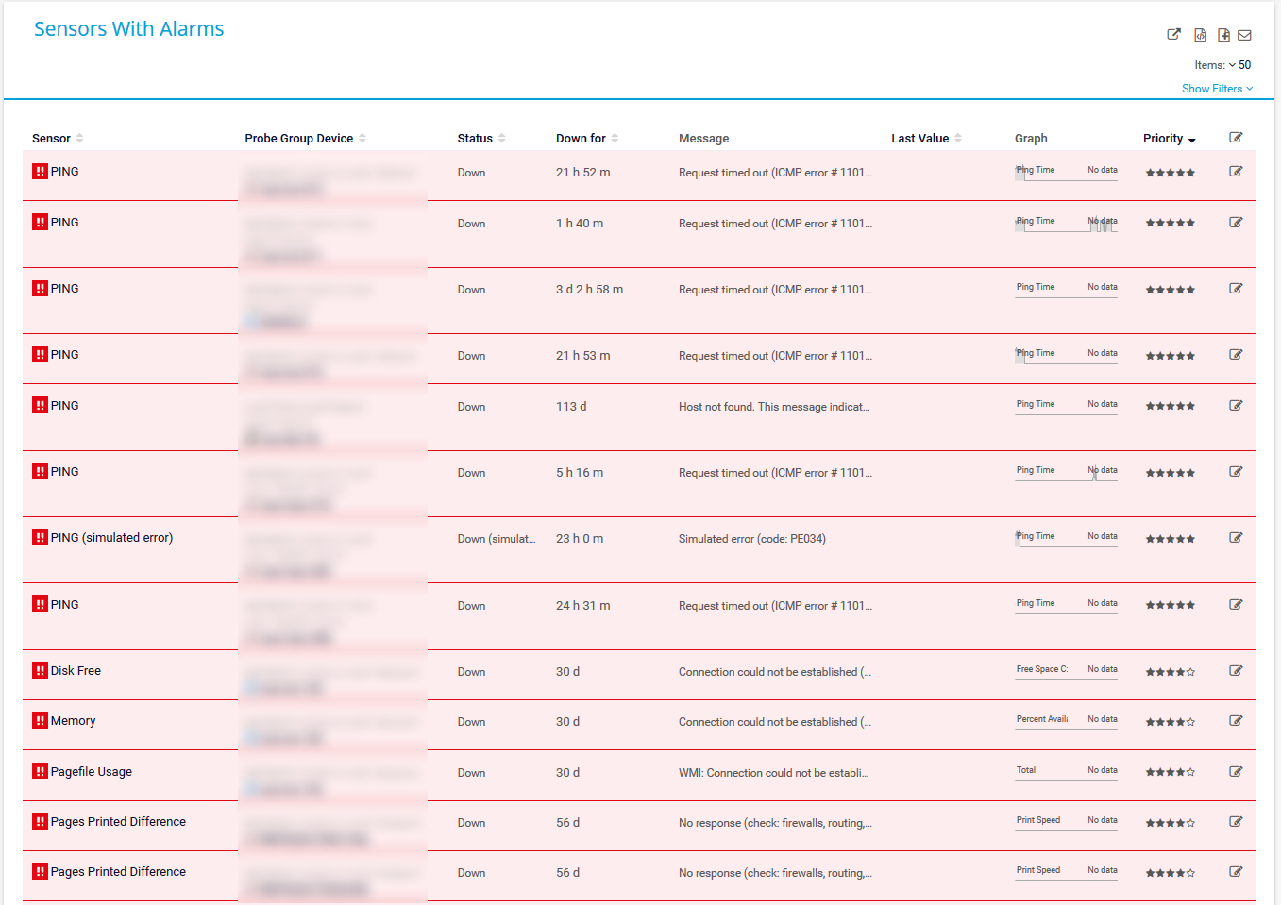Click the edit icon in the table header row
The height and width of the screenshot is (905, 1281).
(1236, 137)
